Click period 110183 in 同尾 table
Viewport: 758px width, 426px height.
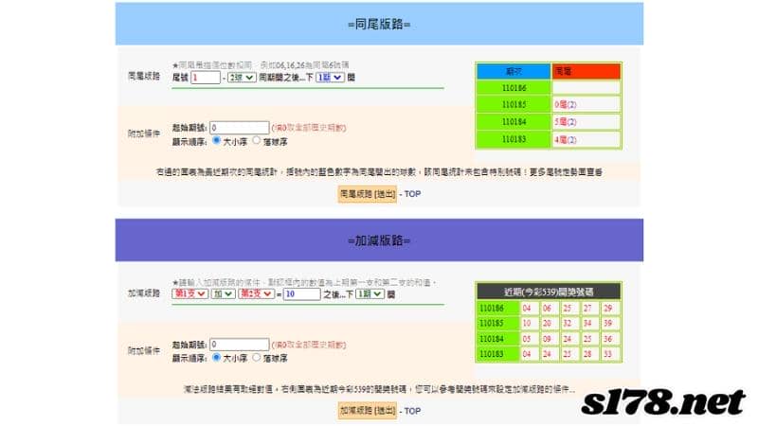[514, 139]
